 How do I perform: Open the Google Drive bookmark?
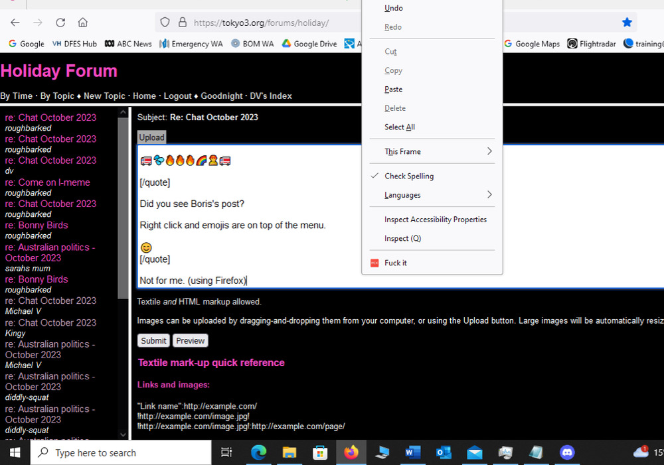(309, 44)
